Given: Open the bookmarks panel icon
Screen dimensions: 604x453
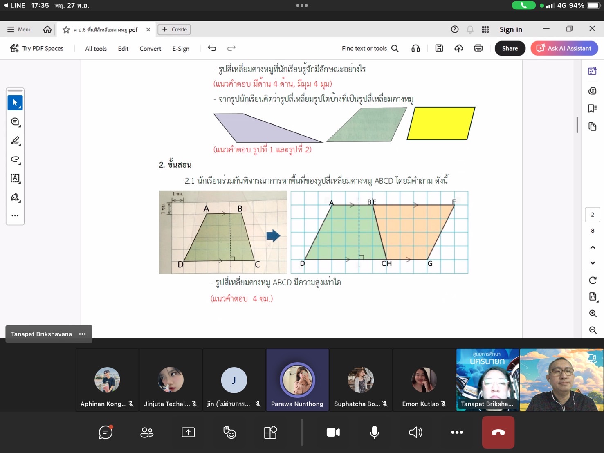Looking at the screenshot, I should pyautogui.click(x=592, y=108).
